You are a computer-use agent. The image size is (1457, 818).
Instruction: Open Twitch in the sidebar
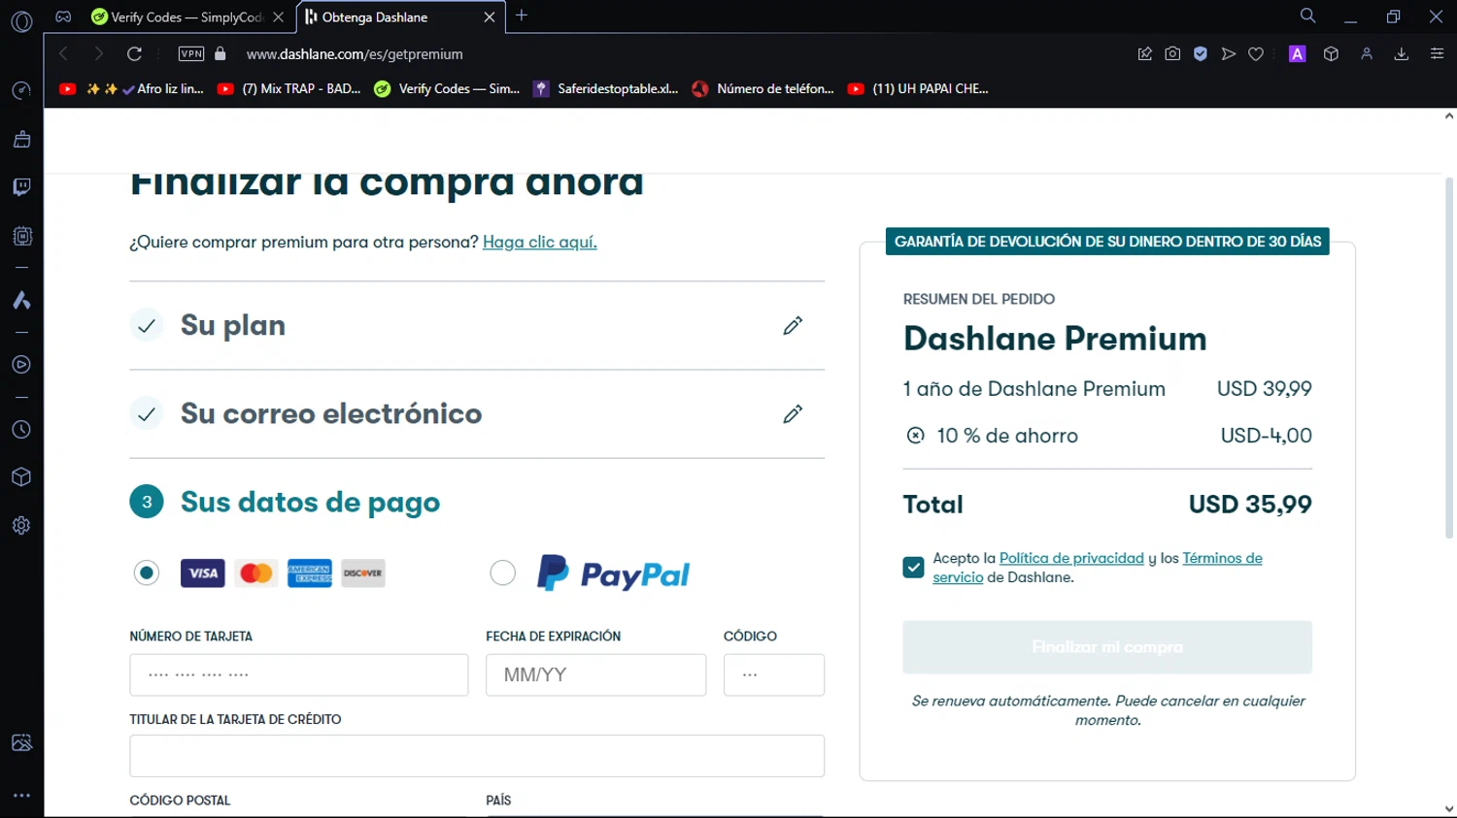(21, 186)
